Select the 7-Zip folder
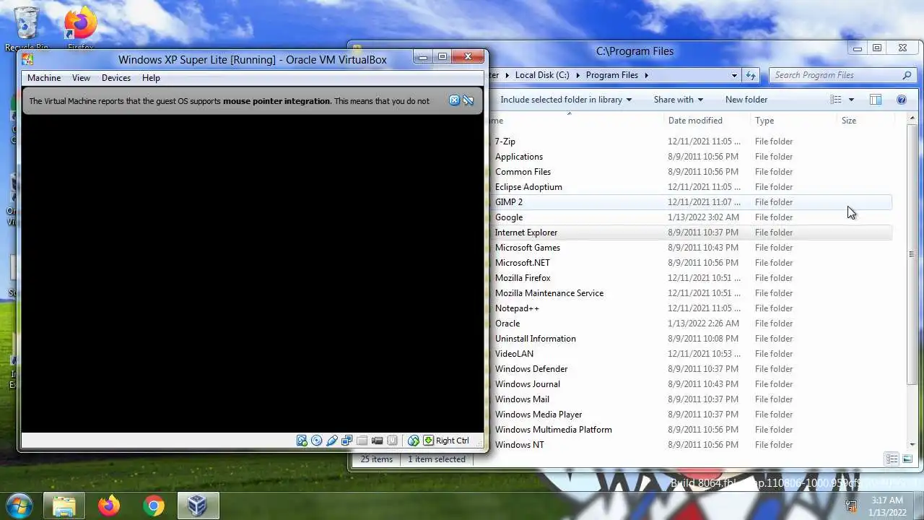This screenshot has width=924, height=520. coord(689,142)
